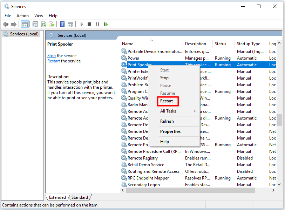
Task: Click the Help question mark toolbar icon
Action: 62,24
